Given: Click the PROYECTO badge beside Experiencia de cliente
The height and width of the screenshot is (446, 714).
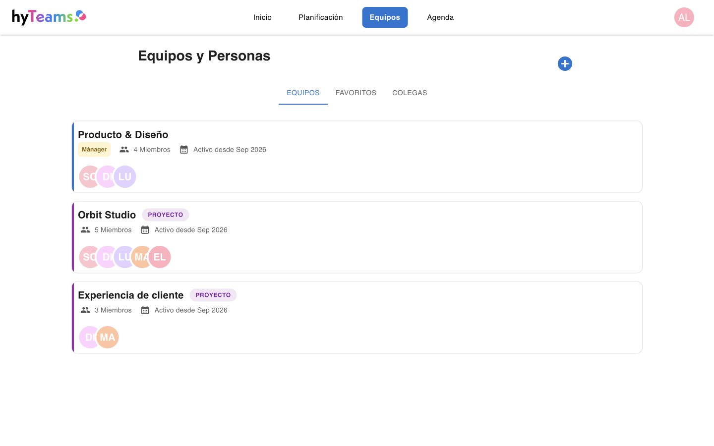Looking at the screenshot, I should pyautogui.click(x=213, y=295).
